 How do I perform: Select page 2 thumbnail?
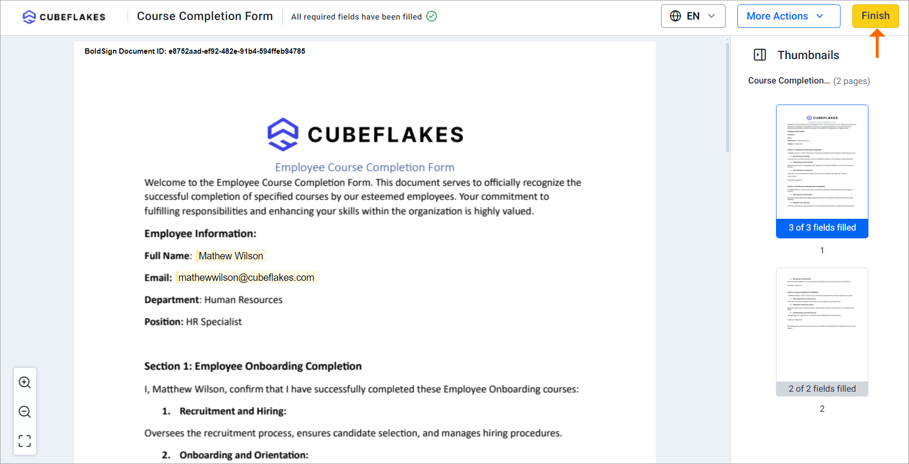coord(822,325)
